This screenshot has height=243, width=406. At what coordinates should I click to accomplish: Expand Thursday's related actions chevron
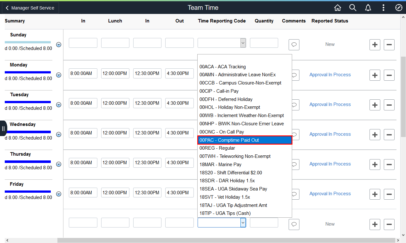pyautogui.click(x=59, y=164)
